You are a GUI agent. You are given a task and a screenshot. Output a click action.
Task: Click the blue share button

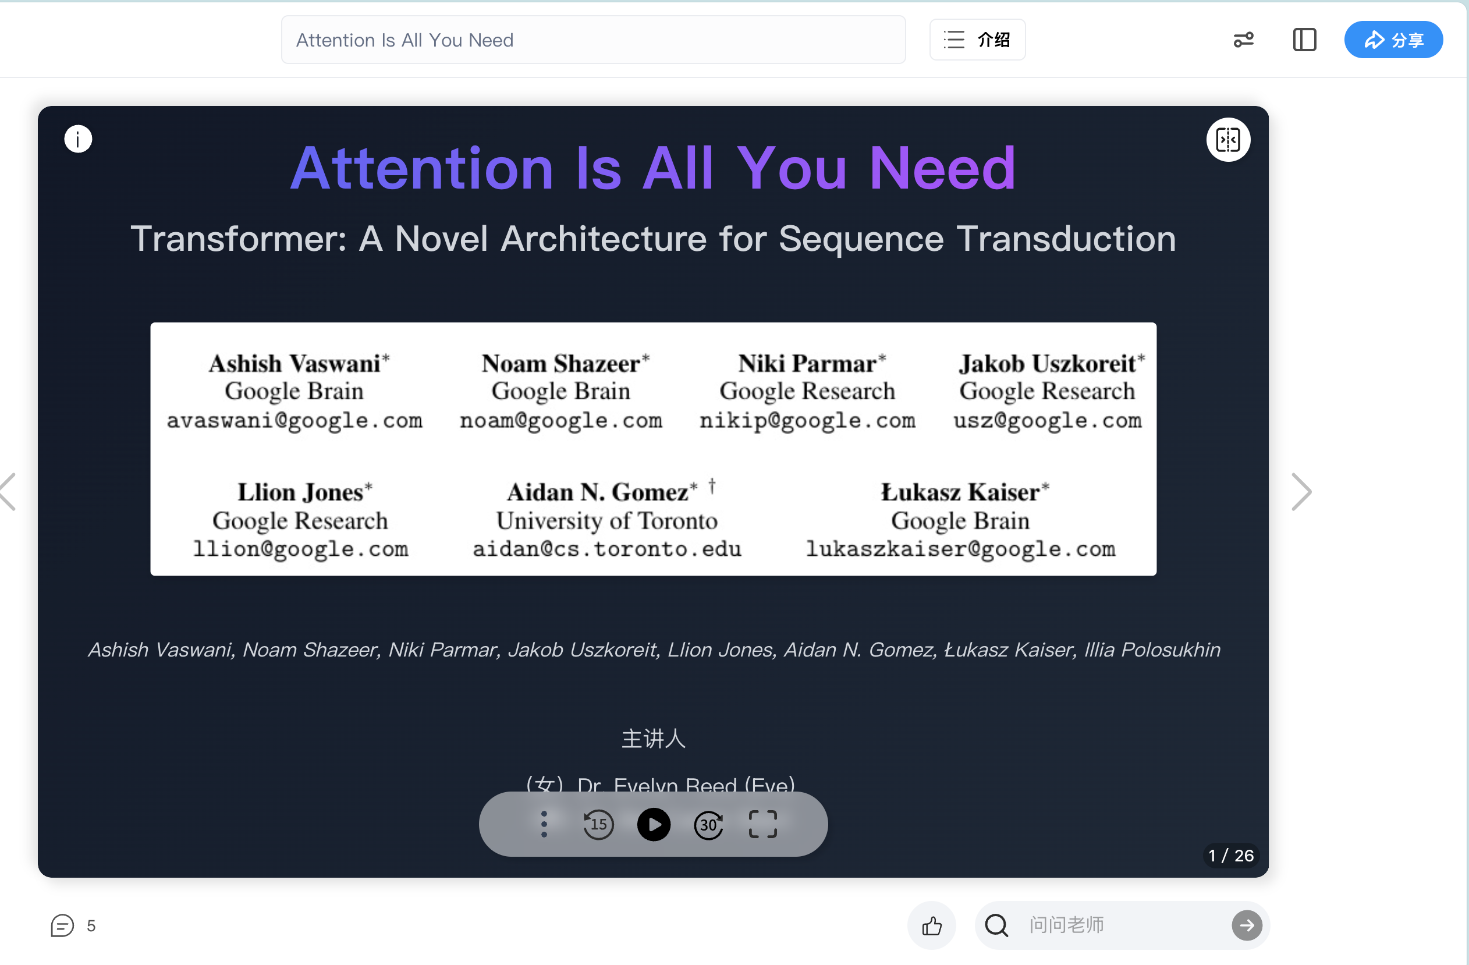1392,40
